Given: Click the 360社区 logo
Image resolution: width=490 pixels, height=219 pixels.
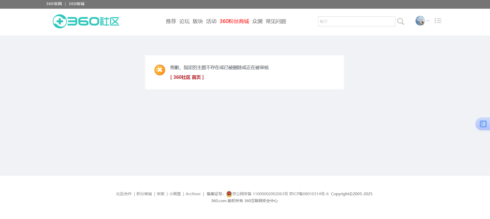Looking at the screenshot, I should 86,21.
